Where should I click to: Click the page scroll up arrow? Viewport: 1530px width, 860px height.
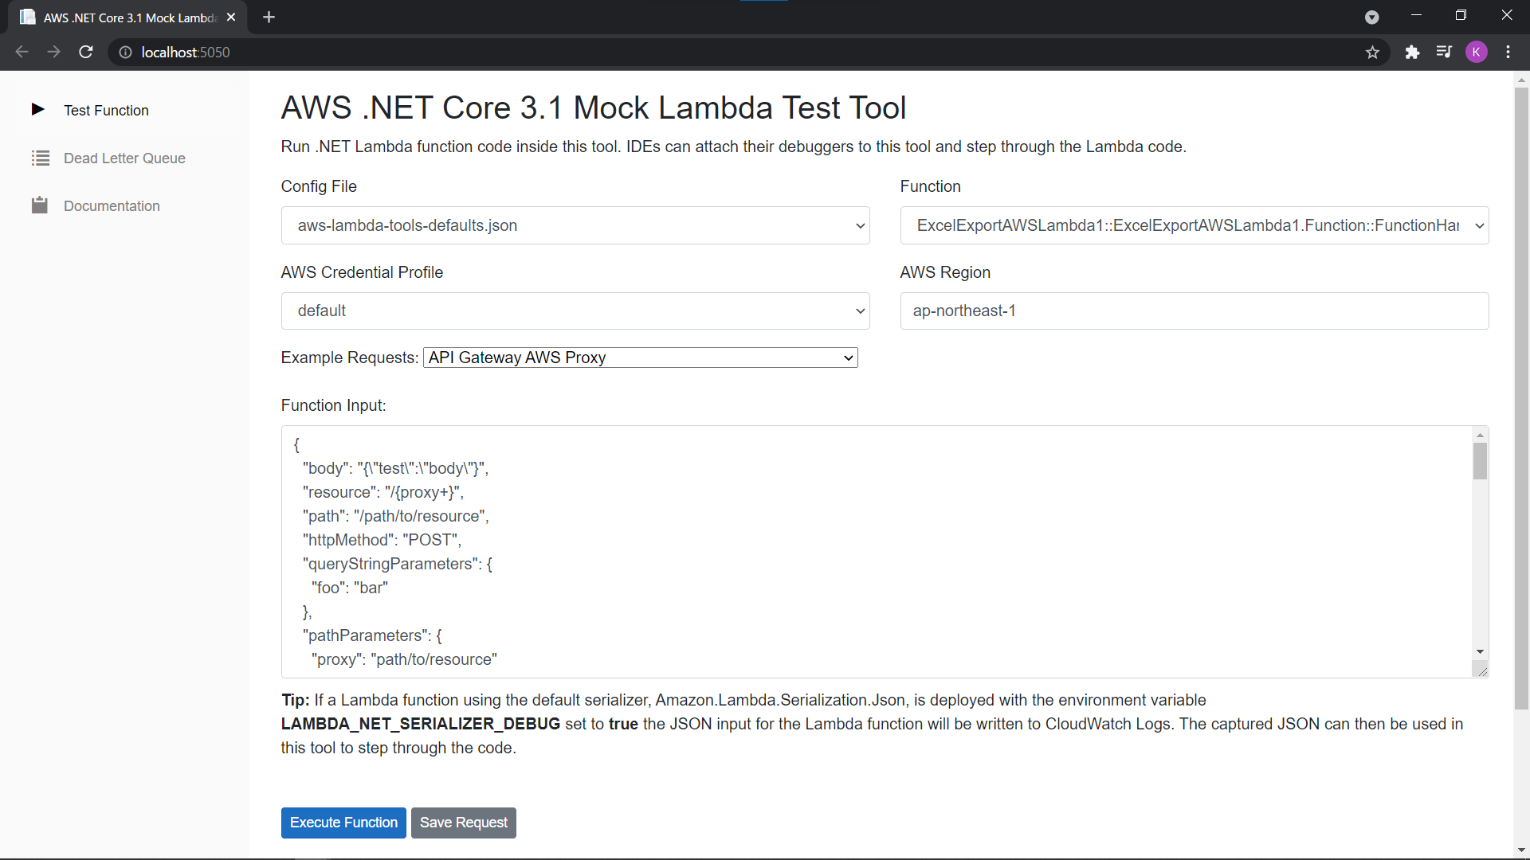(1521, 80)
